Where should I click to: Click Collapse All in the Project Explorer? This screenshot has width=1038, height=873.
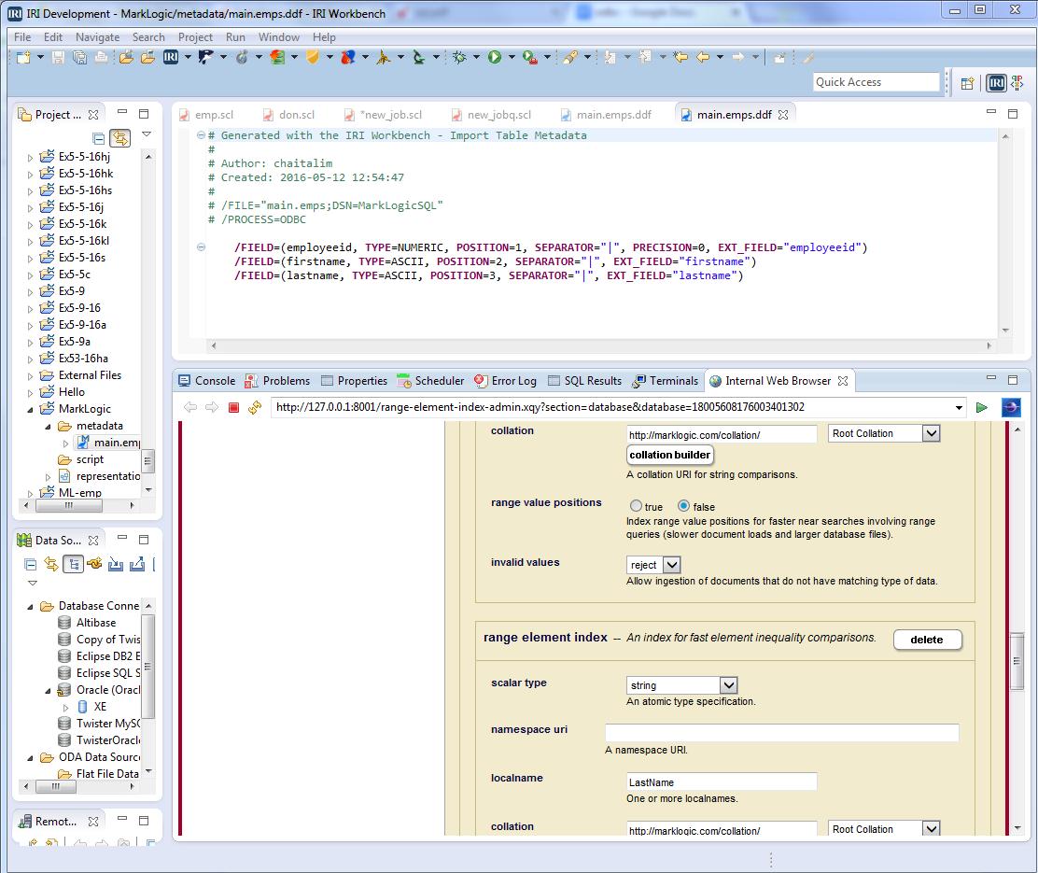pos(99,138)
